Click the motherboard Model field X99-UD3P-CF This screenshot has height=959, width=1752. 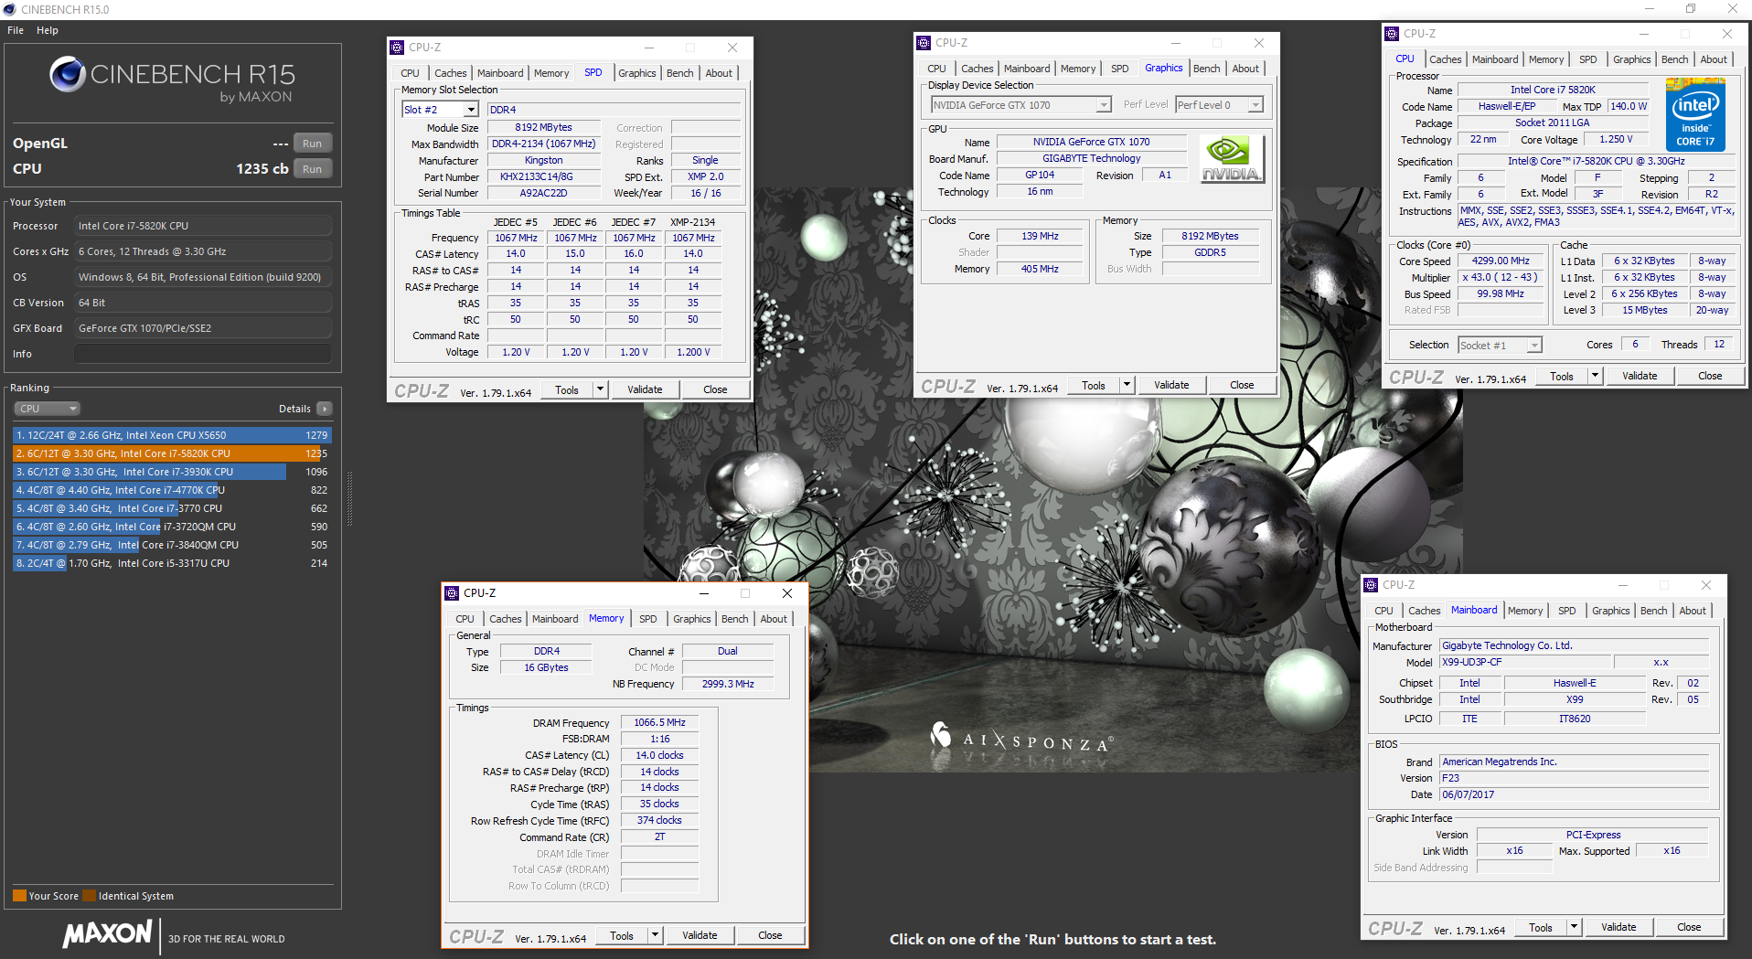(1526, 662)
